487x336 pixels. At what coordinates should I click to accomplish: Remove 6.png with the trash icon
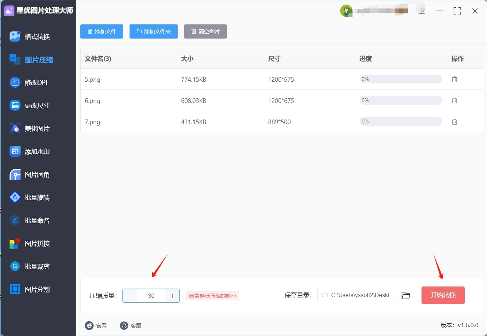454,101
